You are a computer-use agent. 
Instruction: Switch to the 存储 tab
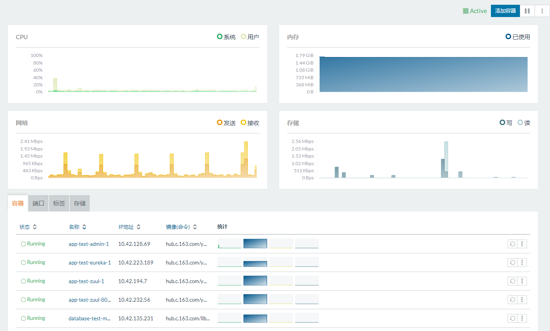(x=80, y=203)
